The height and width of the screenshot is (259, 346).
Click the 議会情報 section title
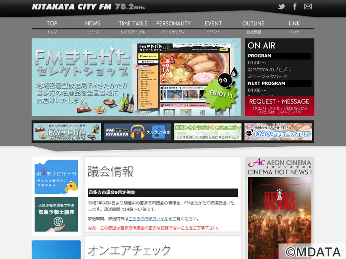click(x=111, y=171)
